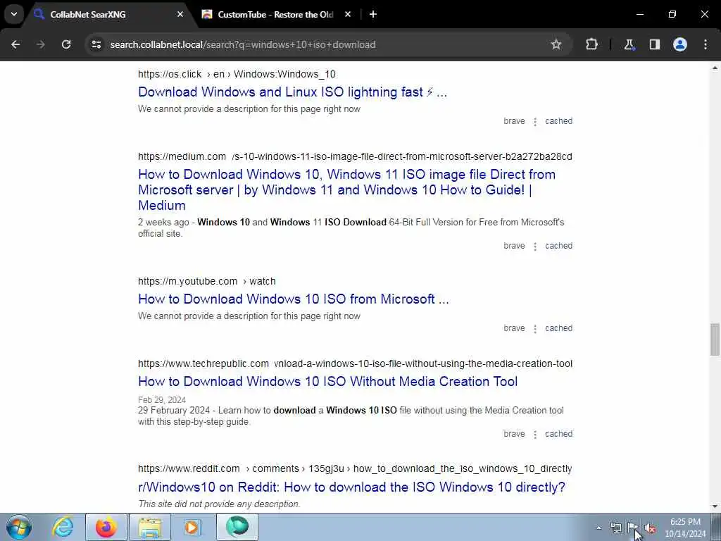This screenshot has height=541, width=721.
Task: Click the muted volume tray icon
Action: 650,528
